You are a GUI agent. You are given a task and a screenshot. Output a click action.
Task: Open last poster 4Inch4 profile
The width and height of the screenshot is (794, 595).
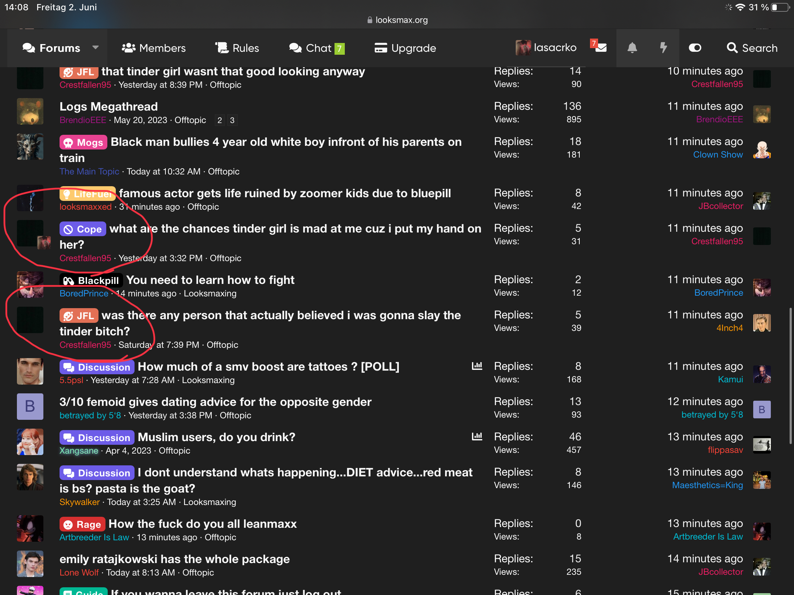coord(730,328)
